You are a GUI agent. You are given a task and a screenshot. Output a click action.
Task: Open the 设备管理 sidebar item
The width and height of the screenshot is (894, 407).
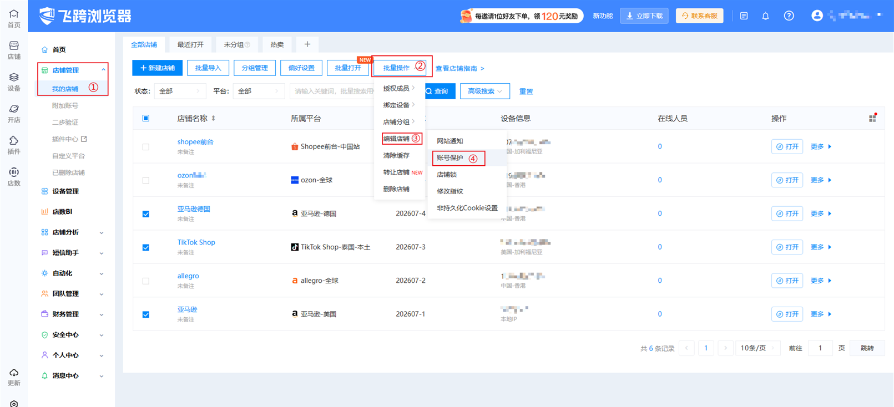[x=65, y=191]
